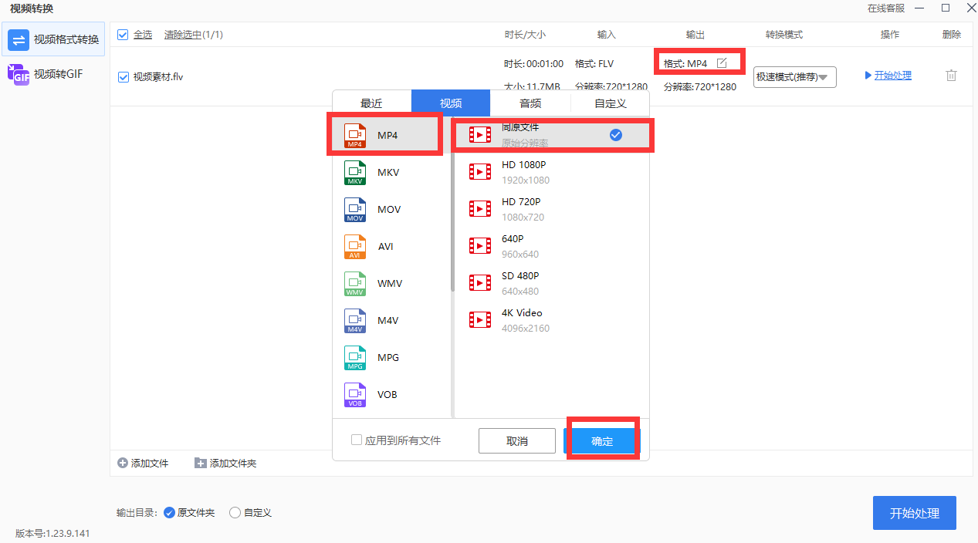Click the film icon for HD 720P
This screenshot has width=978, height=543.
tap(480, 209)
